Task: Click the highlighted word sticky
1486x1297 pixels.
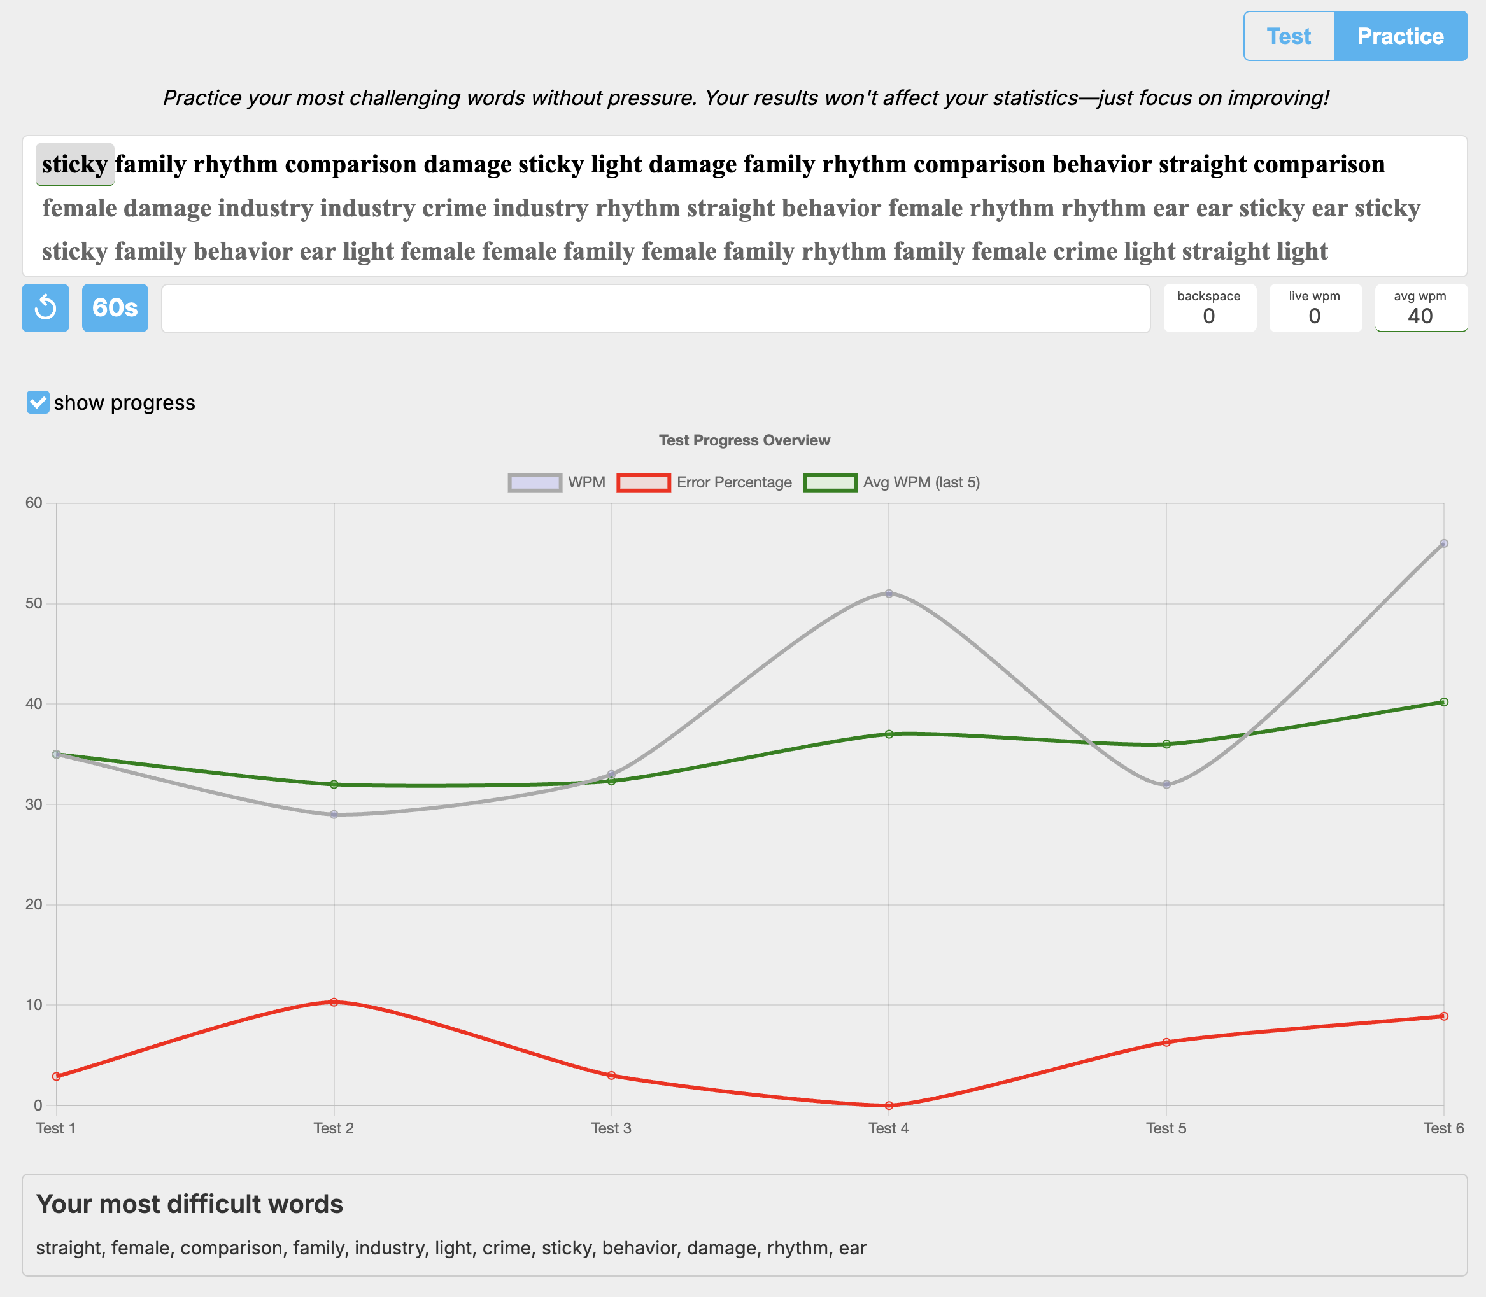Action: [74, 164]
